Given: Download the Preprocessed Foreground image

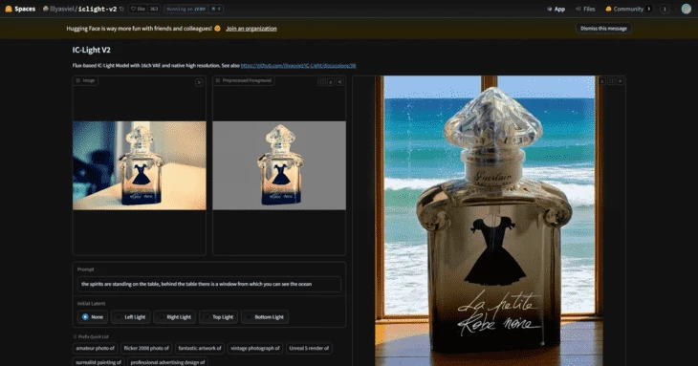Looking at the screenshot, I should 331,82.
